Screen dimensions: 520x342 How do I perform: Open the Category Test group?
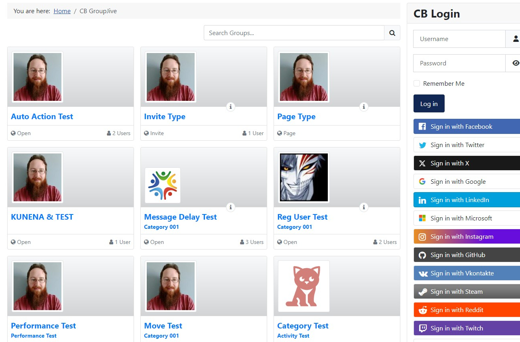click(x=303, y=326)
